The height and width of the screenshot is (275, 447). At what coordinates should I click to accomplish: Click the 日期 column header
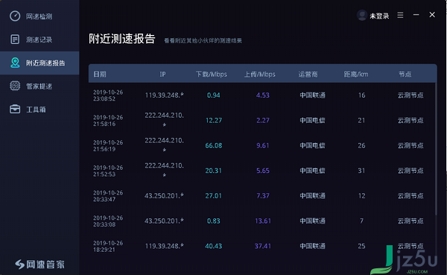tap(100, 75)
